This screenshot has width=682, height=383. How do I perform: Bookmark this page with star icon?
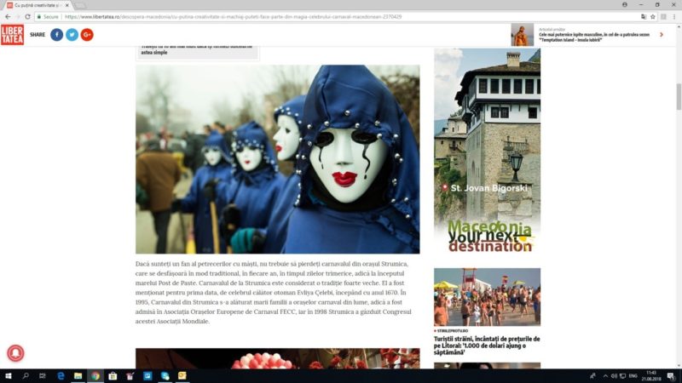[653, 16]
